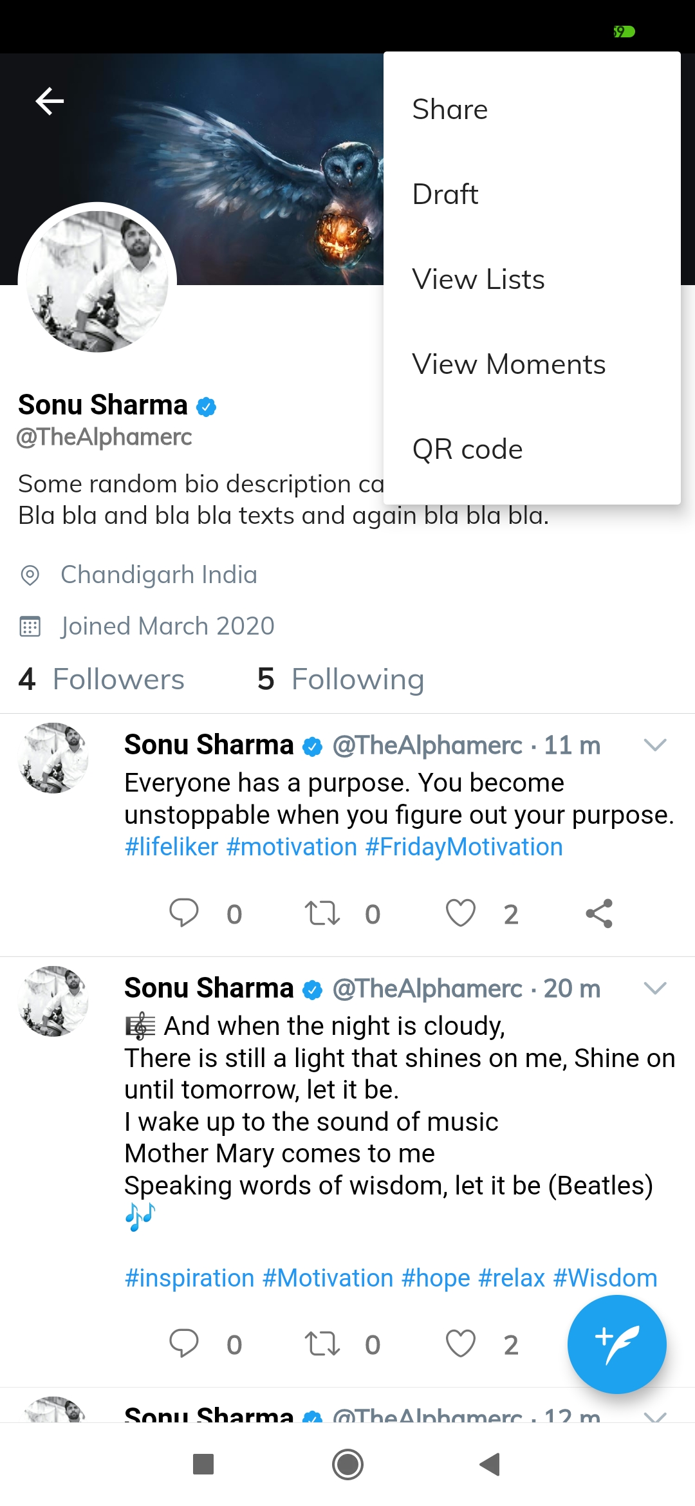695x1506 pixels.
Task: Tap the compose tweet floating button
Action: (616, 1344)
